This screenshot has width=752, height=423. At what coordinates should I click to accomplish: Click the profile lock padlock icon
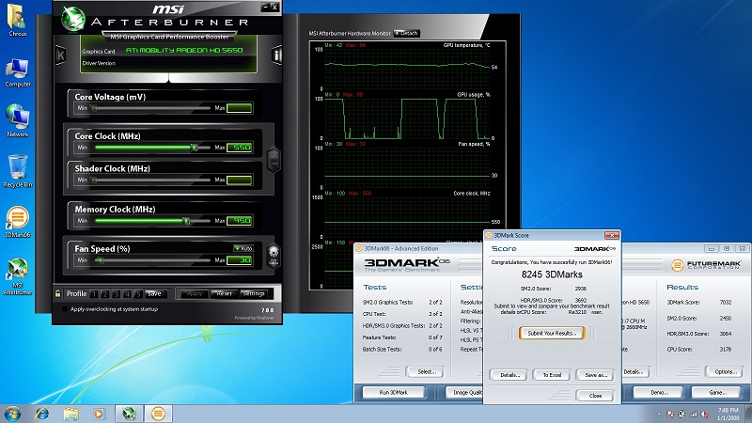click(x=57, y=293)
